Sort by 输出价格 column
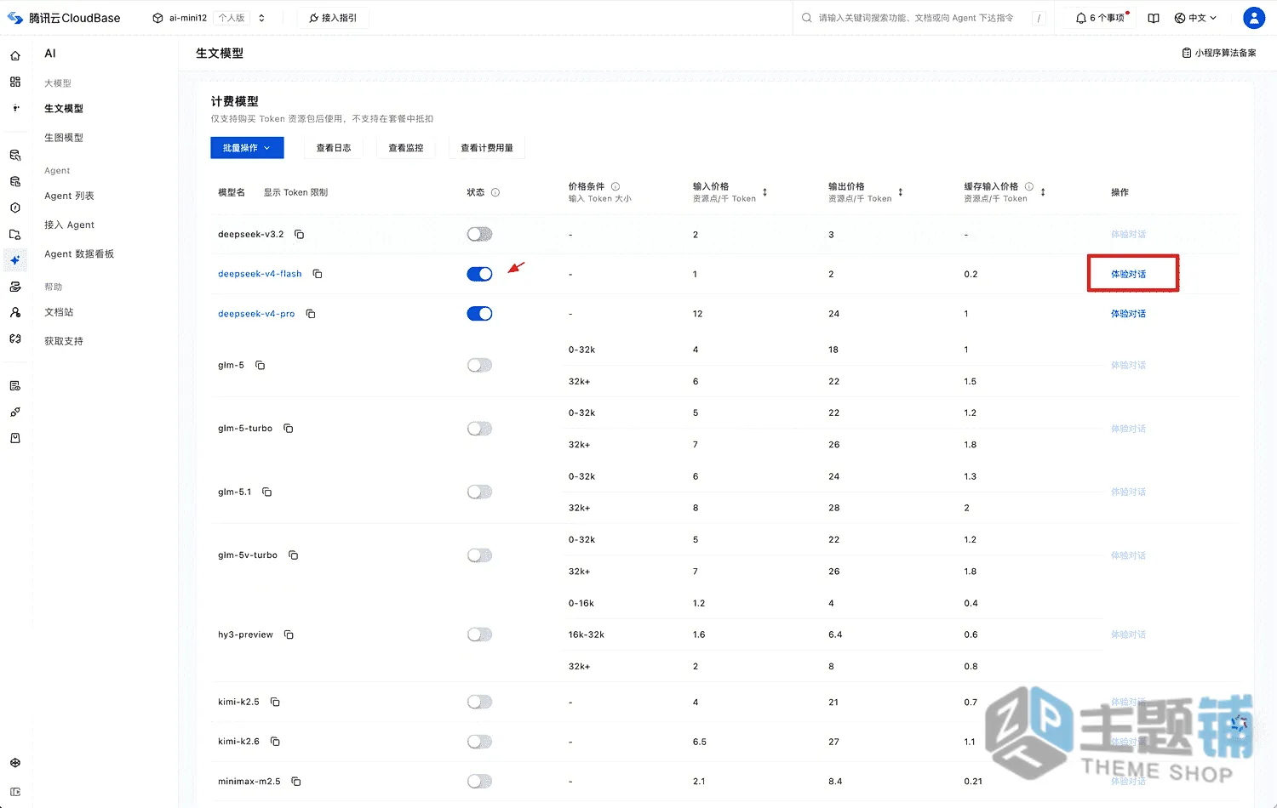 (x=900, y=192)
